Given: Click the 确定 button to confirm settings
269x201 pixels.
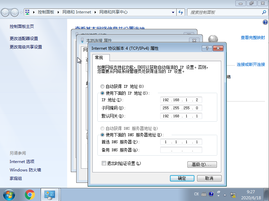Looking at the screenshot, I should click(182, 178).
